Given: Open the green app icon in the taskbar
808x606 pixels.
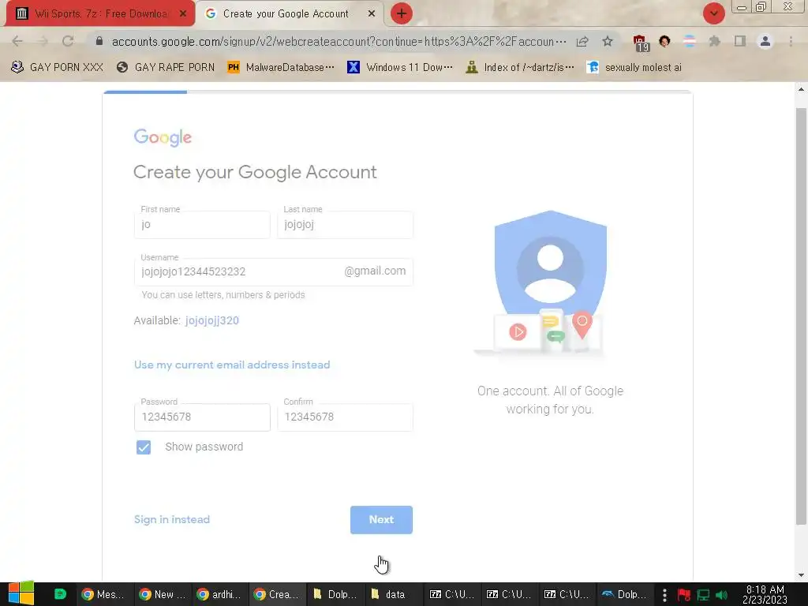Looking at the screenshot, I should [x=60, y=593].
